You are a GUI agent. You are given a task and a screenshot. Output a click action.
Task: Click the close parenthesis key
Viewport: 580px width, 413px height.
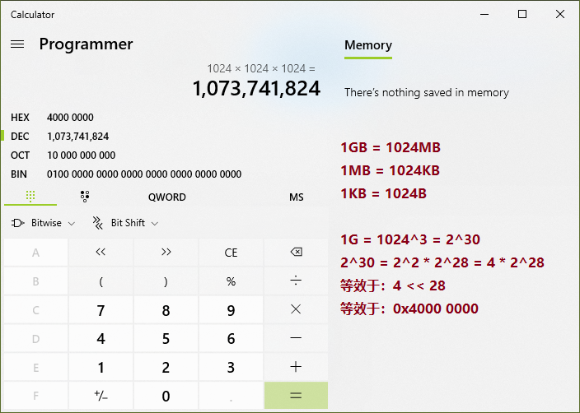point(166,281)
